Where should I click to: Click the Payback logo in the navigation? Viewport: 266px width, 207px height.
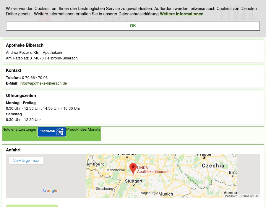click(52, 132)
